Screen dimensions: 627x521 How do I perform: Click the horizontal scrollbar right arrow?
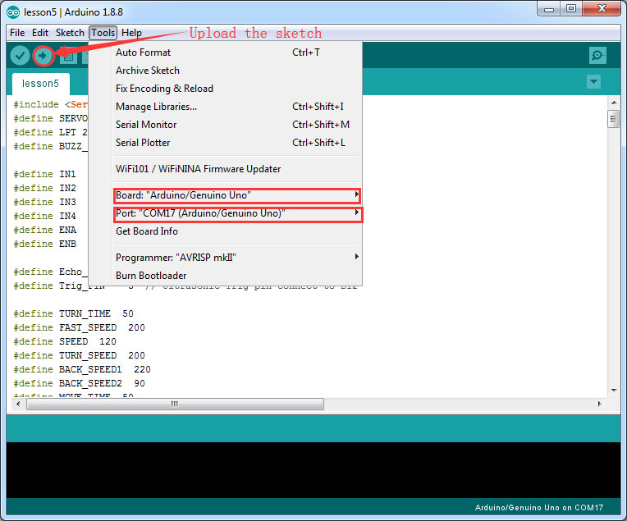click(x=599, y=404)
